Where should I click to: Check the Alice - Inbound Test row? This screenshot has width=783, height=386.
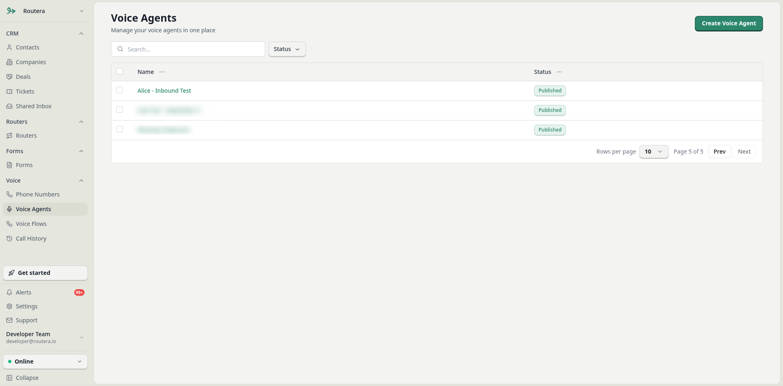pos(120,90)
